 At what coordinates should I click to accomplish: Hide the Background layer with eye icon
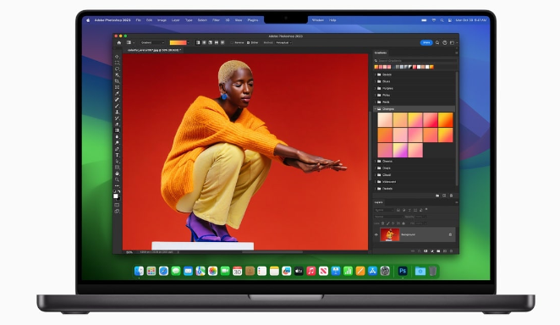376,234
